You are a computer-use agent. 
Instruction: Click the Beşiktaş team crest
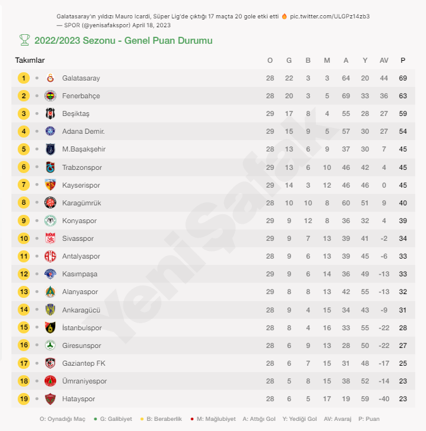(50, 113)
